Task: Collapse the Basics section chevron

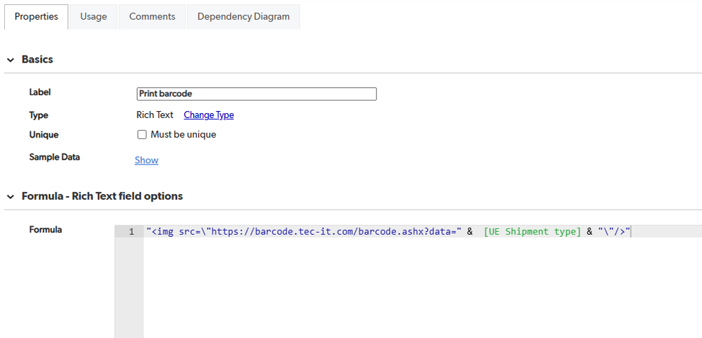Action: tap(11, 60)
